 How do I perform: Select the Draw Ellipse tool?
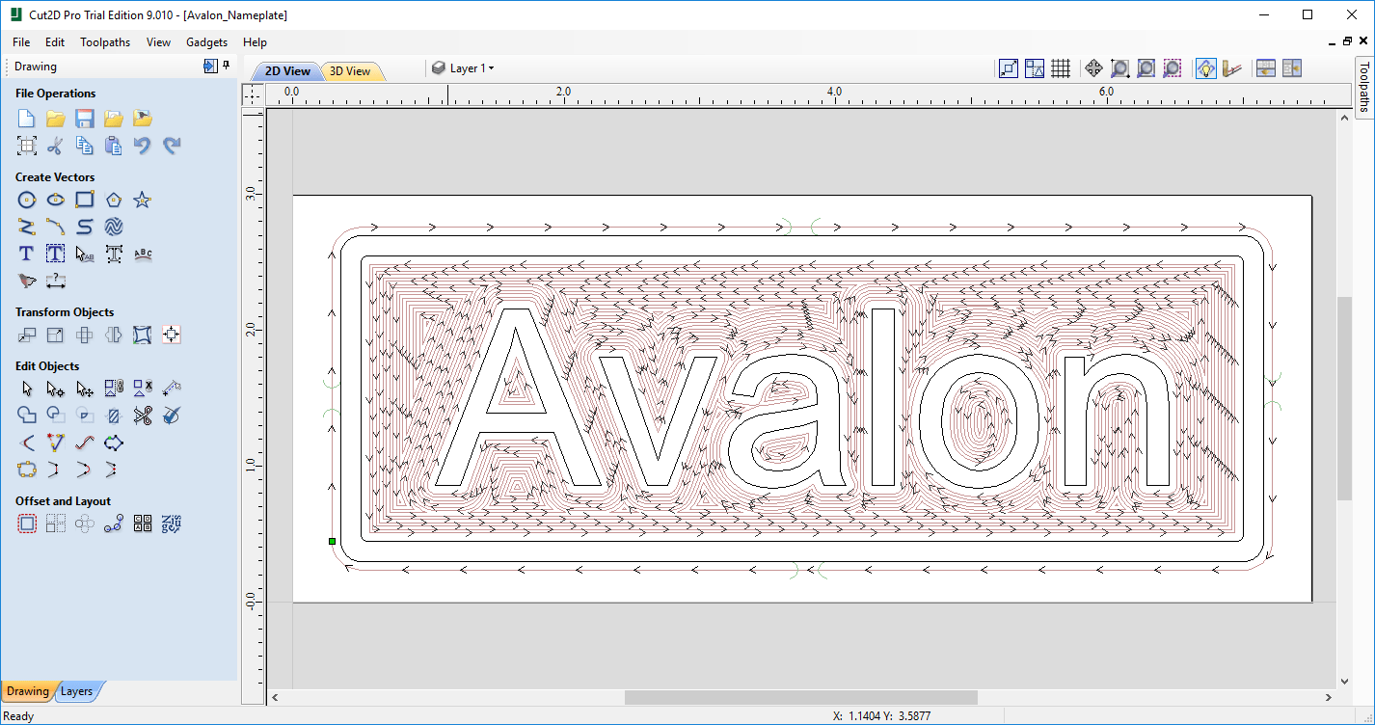tap(55, 200)
